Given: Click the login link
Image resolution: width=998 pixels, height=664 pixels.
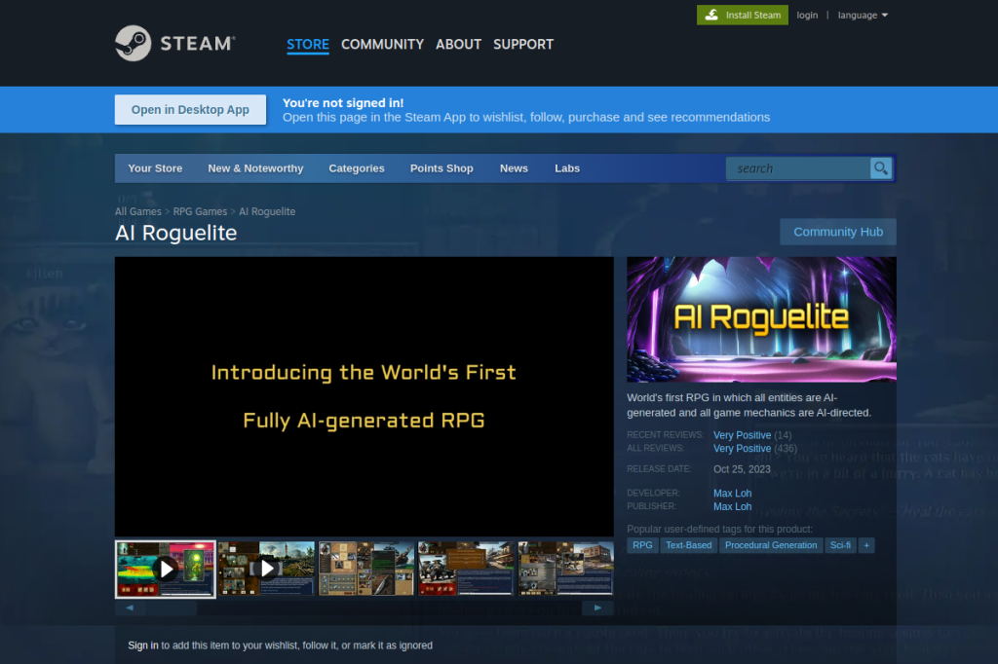Looking at the screenshot, I should (807, 16).
